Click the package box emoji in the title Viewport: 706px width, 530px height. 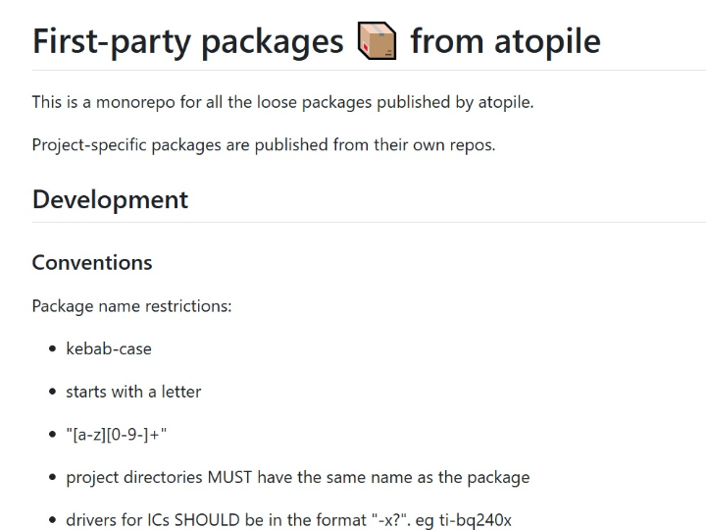click(x=378, y=41)
